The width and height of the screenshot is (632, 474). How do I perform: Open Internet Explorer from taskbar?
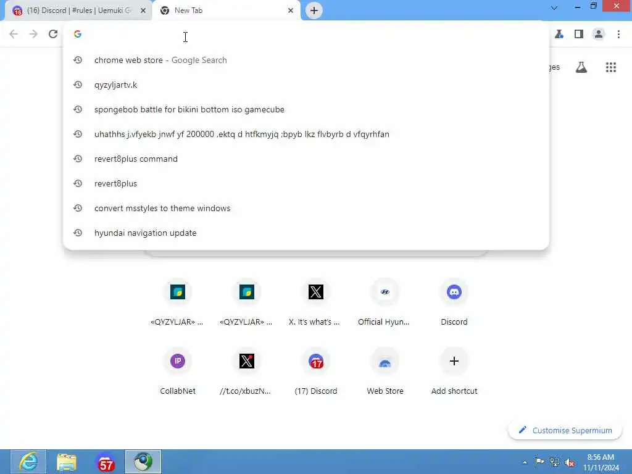(x=28, y=462)
